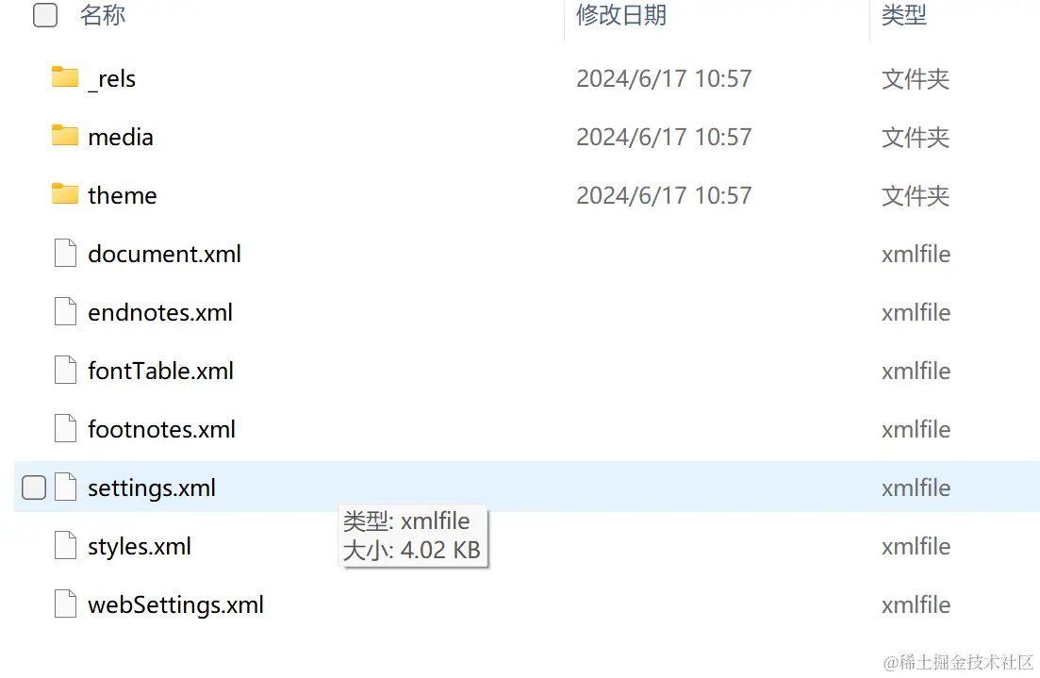Open the media folder icon

(65, 136)
